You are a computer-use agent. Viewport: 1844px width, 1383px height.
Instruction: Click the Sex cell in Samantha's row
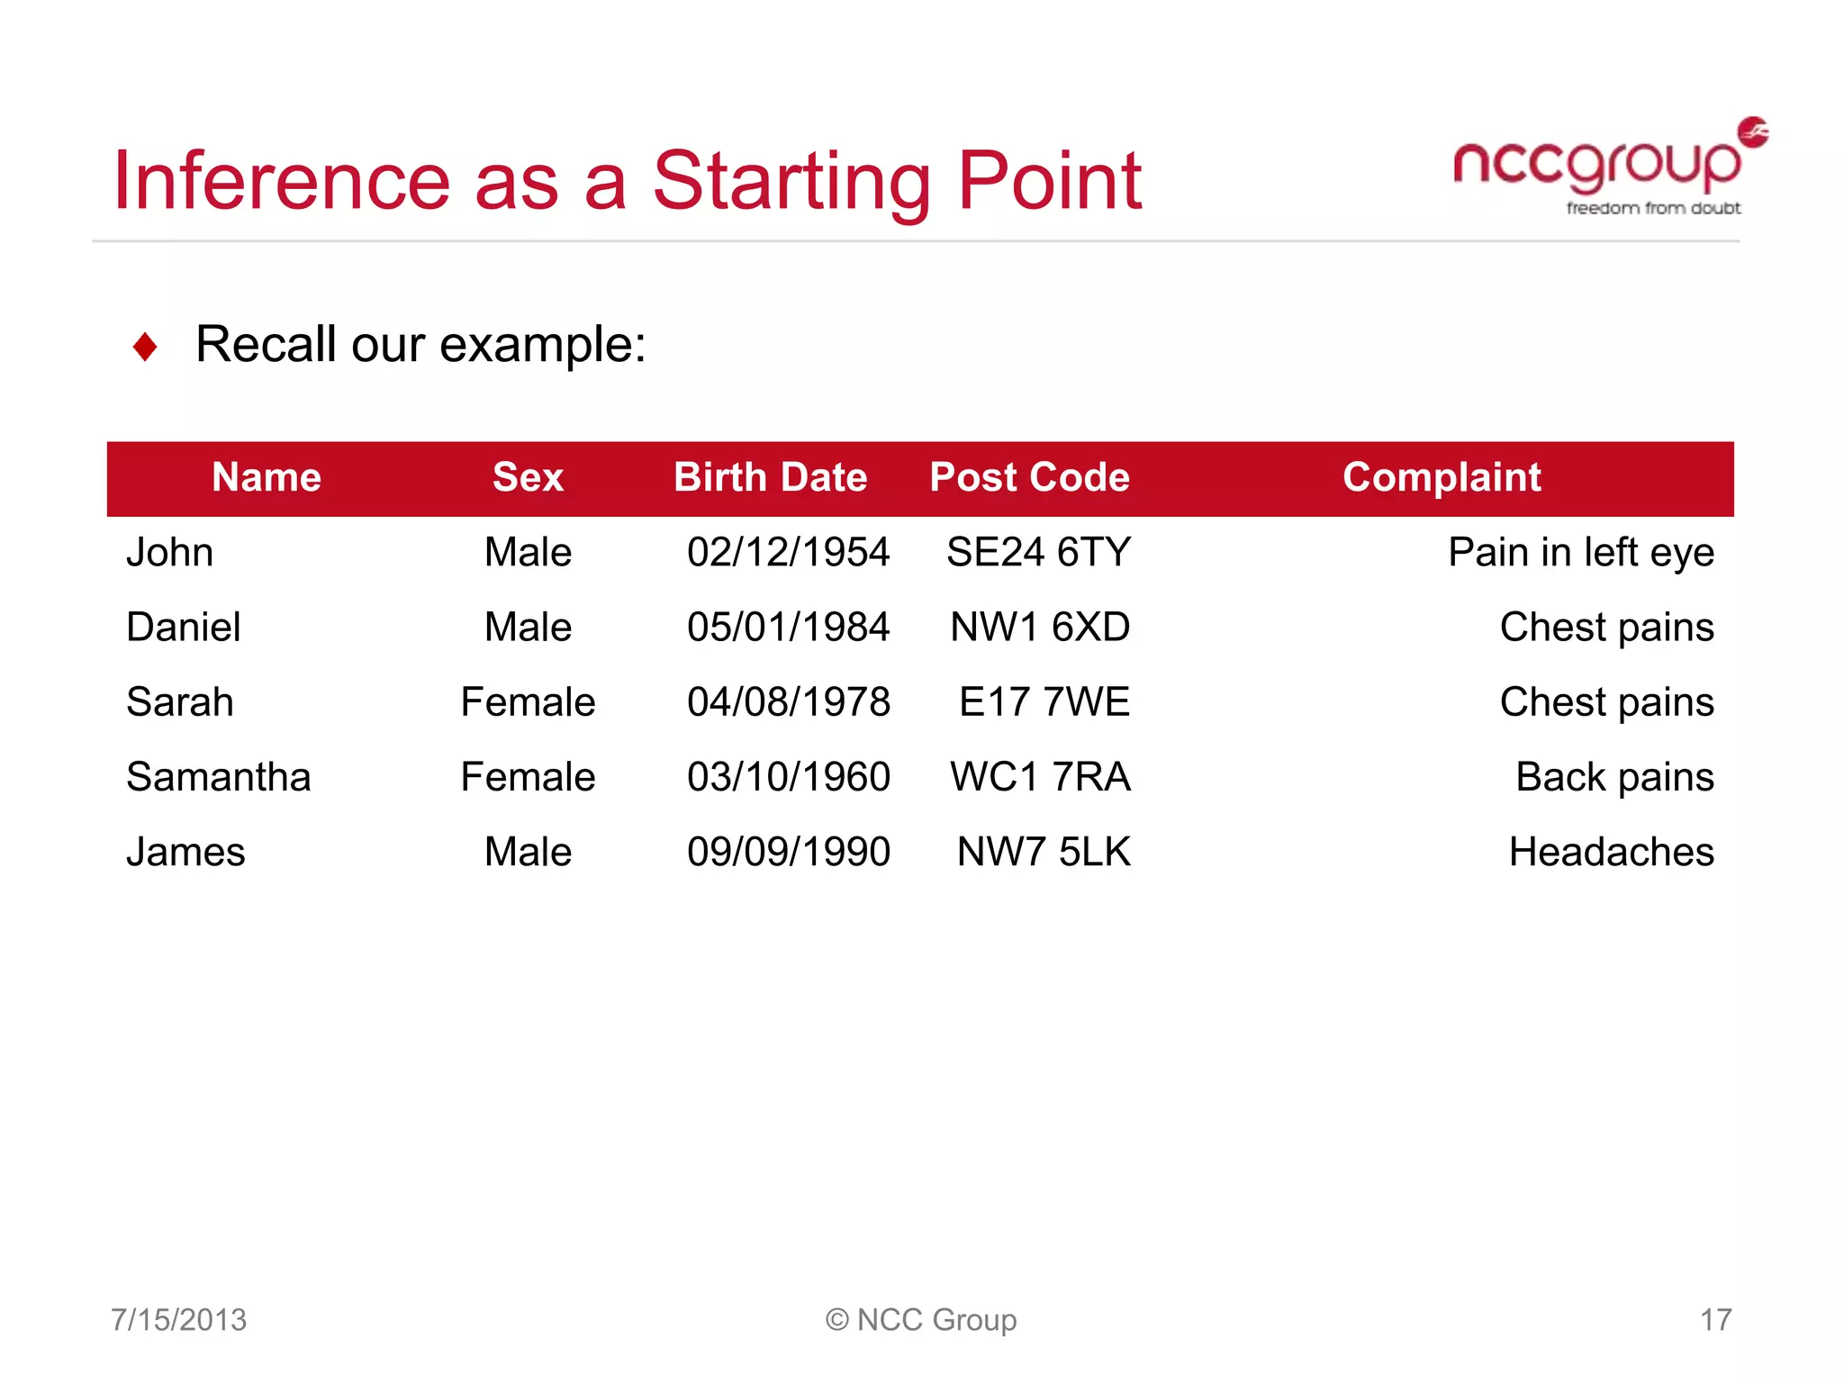coord(528,776)
